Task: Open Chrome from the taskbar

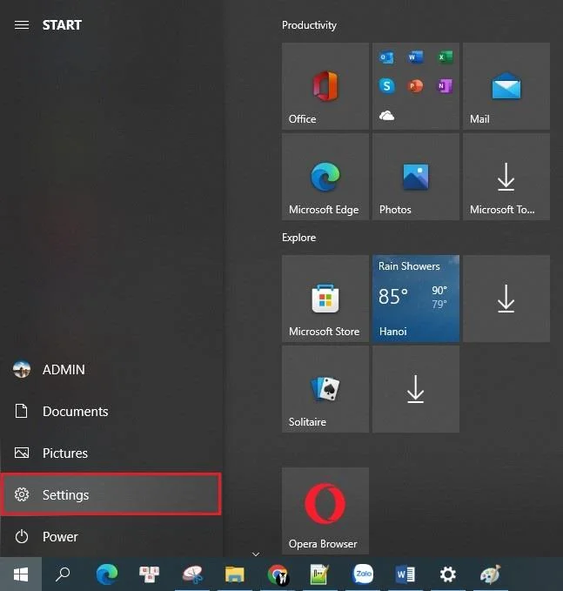Action: [278, 574]
